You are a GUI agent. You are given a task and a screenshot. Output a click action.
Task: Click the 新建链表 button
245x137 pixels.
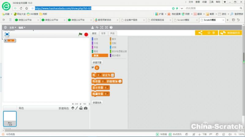pyautogui.click(x=97, y=103)
